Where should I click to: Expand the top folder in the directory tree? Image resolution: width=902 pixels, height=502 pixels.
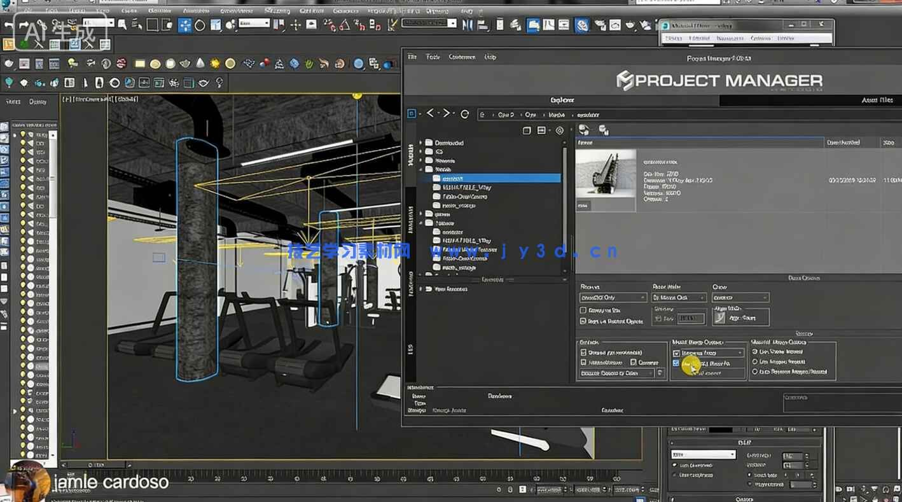420,143
